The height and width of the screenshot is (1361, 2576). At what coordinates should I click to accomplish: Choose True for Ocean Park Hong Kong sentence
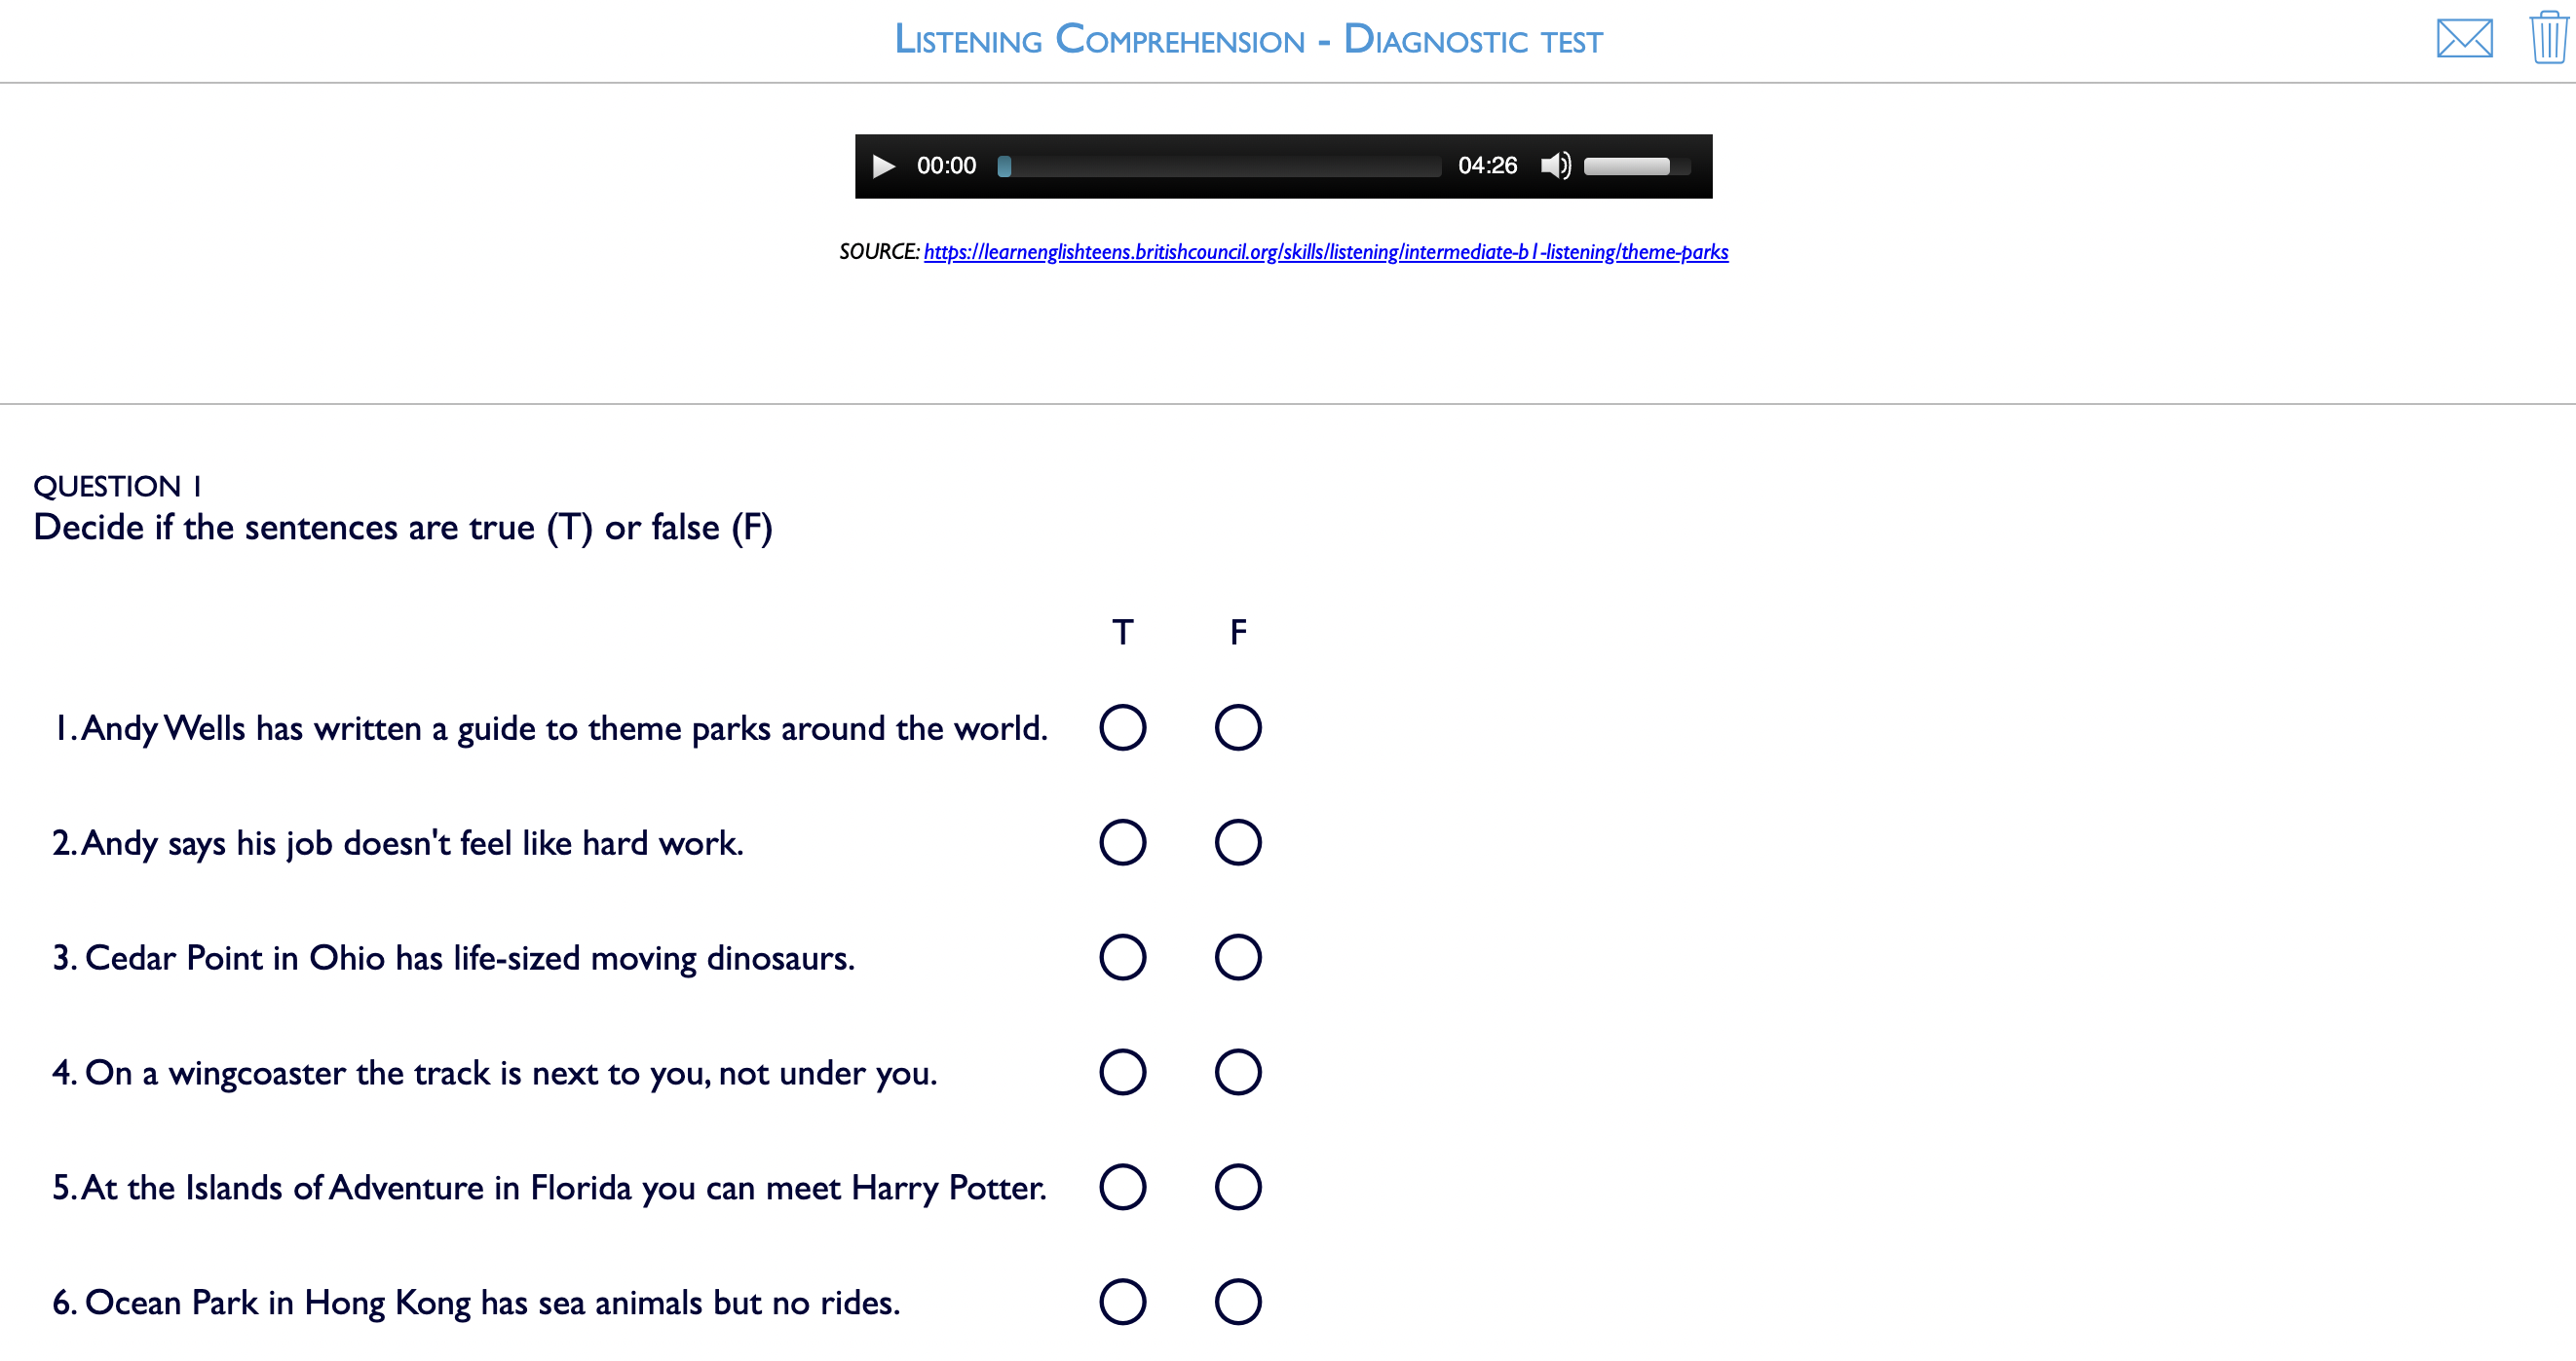tap(1122, 1302)
